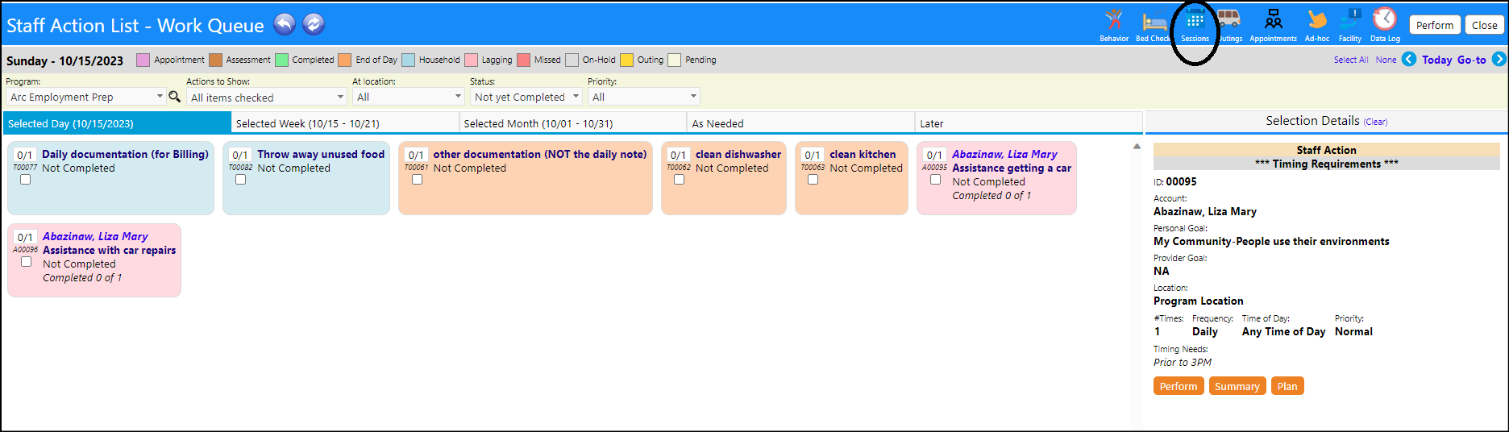Go to the previous day with the left chevron

pyautogui.click(x=1409, y=59)
